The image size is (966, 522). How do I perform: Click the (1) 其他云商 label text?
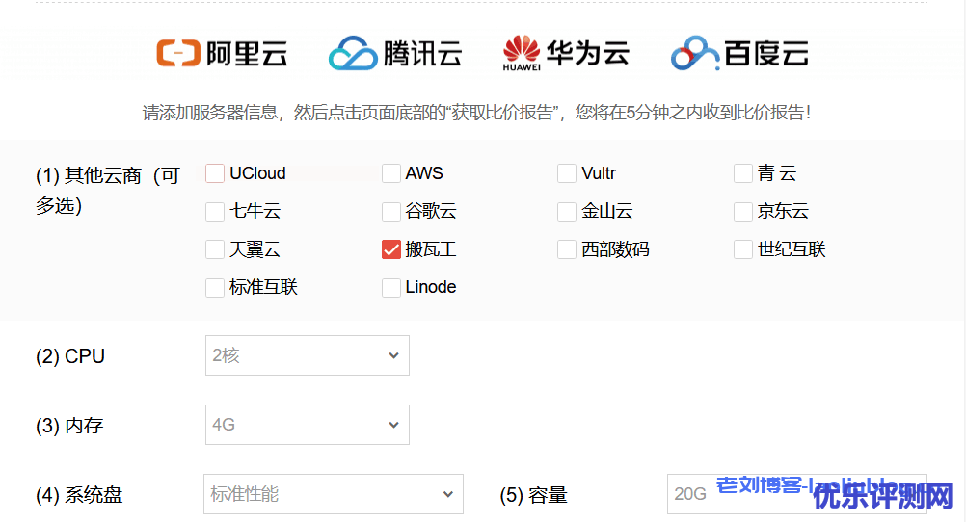click(x=108, y=190)
